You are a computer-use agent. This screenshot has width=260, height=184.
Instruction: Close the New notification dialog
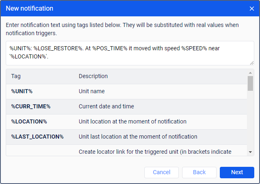[252, 8]
